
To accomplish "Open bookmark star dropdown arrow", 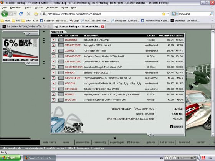I will (x=168, y=14).
